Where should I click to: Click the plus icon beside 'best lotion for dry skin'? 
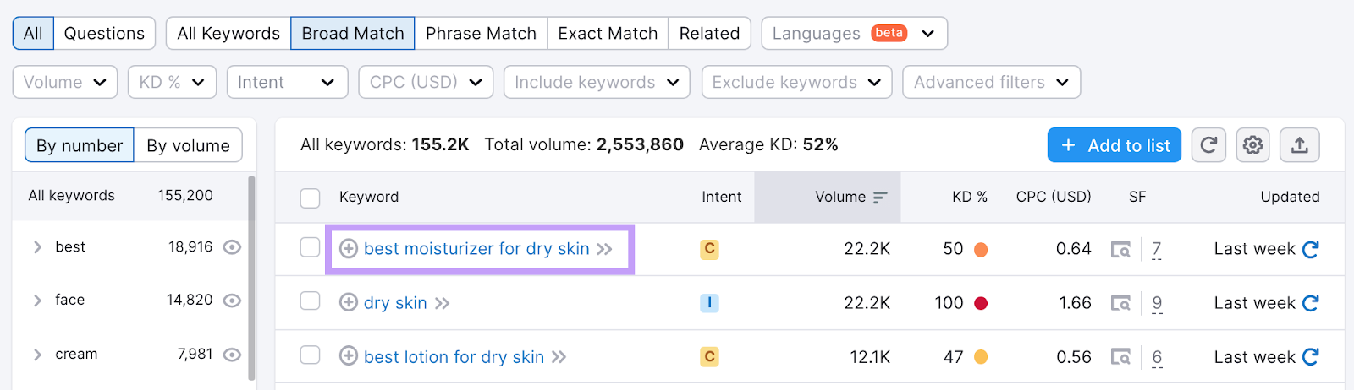point(348,356)
